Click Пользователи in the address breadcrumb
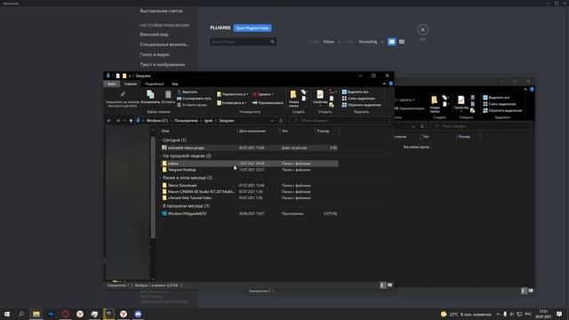569x320 pixels. tap(186, 121)
